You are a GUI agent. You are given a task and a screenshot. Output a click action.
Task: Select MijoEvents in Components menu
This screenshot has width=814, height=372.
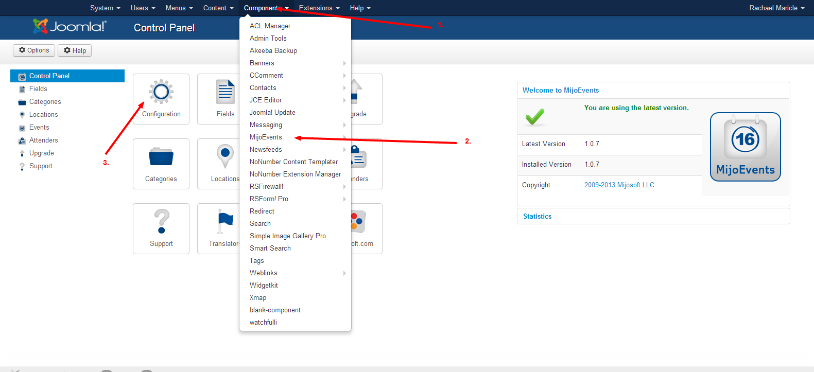coord(295,137)
